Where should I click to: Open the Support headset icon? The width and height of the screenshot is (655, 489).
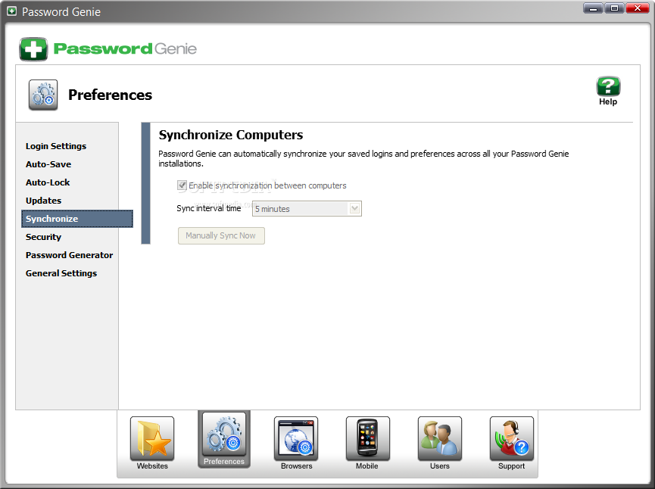pyautogui.click(x=512, y=438)
